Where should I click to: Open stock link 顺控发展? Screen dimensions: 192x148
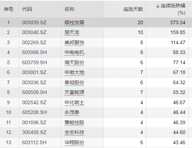pos(74,22)
